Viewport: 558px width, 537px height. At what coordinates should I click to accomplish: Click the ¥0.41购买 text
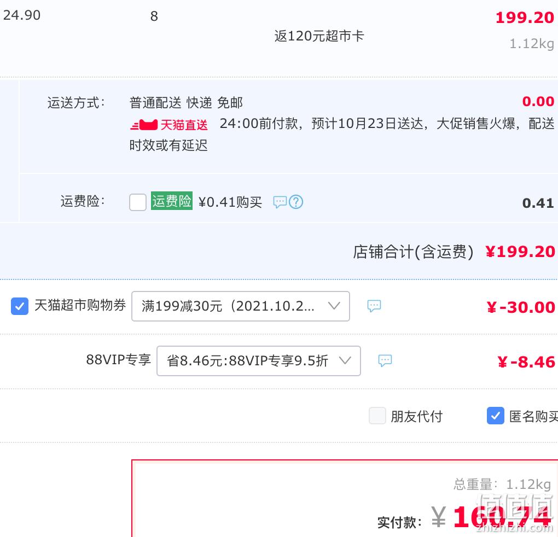pyautogui.click(x=230, y=202)
